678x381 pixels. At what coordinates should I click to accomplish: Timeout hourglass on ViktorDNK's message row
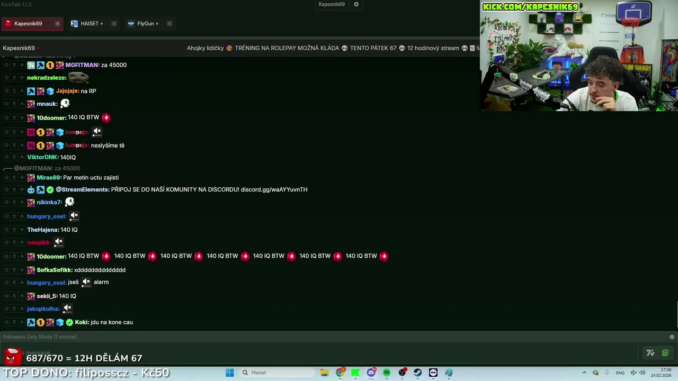(x=14, y=157)
